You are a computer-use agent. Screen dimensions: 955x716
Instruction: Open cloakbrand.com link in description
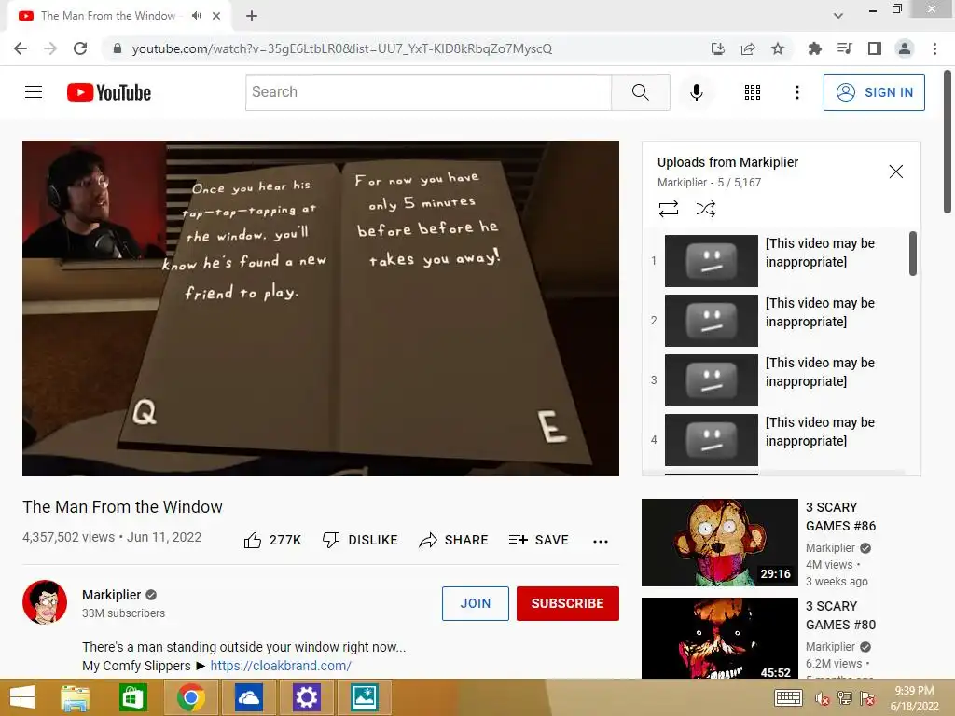(281, 666)
